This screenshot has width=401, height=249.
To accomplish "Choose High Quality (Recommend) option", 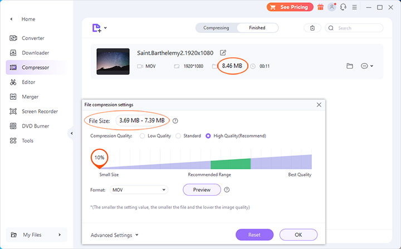I will [x=208, y=135].
